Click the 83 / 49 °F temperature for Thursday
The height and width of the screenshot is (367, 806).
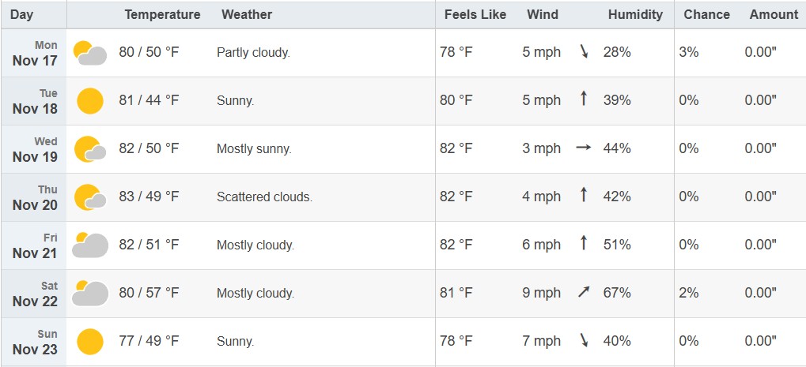click(149, 197)
